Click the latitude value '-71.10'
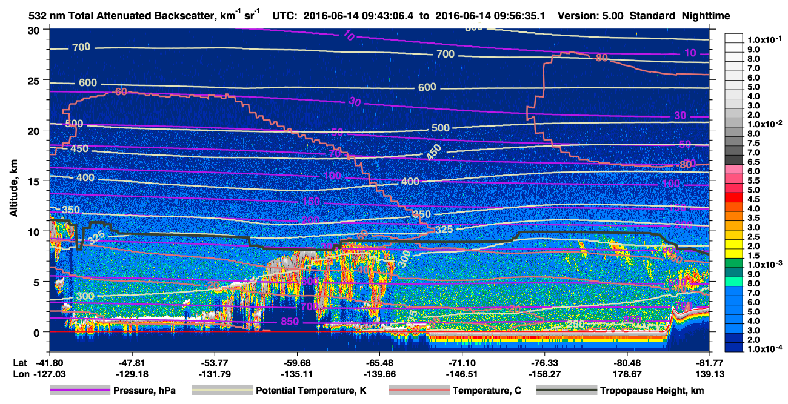This screenshot has height=404, width=788. [x=462, y=363]
